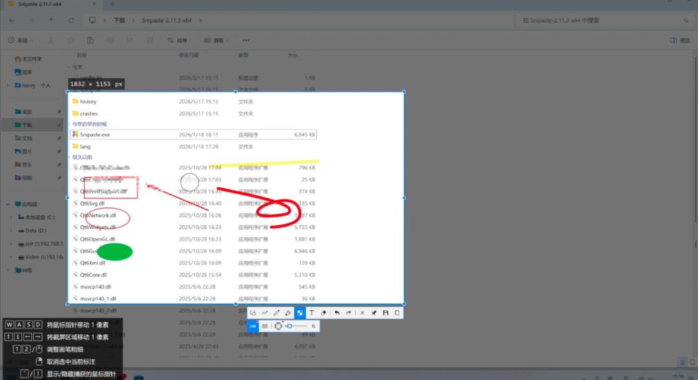Sort by the 大小 column header
The image size is (698, 380).
(293, 55)
